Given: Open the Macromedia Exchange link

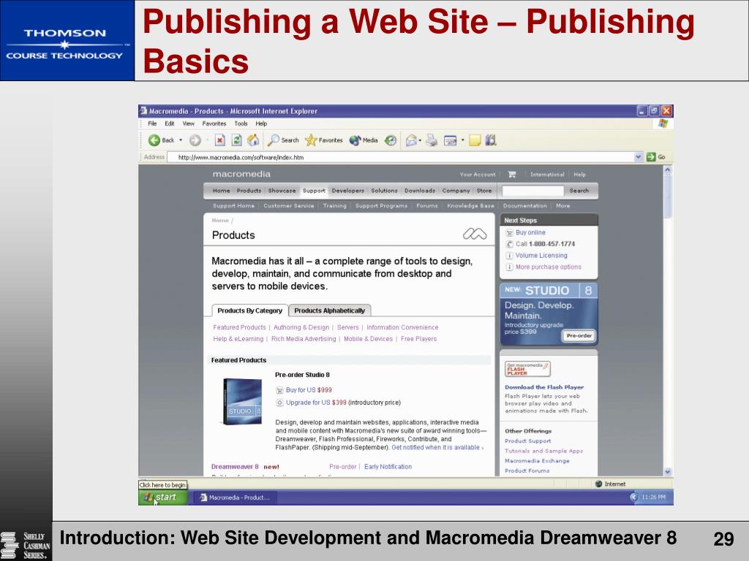Looking at the screenshot, I should 537,461.
